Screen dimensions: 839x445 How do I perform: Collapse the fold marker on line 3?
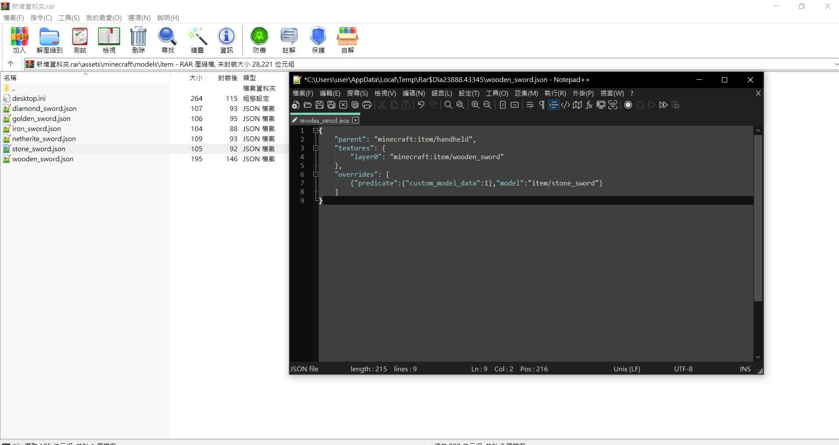coord(316,148)
